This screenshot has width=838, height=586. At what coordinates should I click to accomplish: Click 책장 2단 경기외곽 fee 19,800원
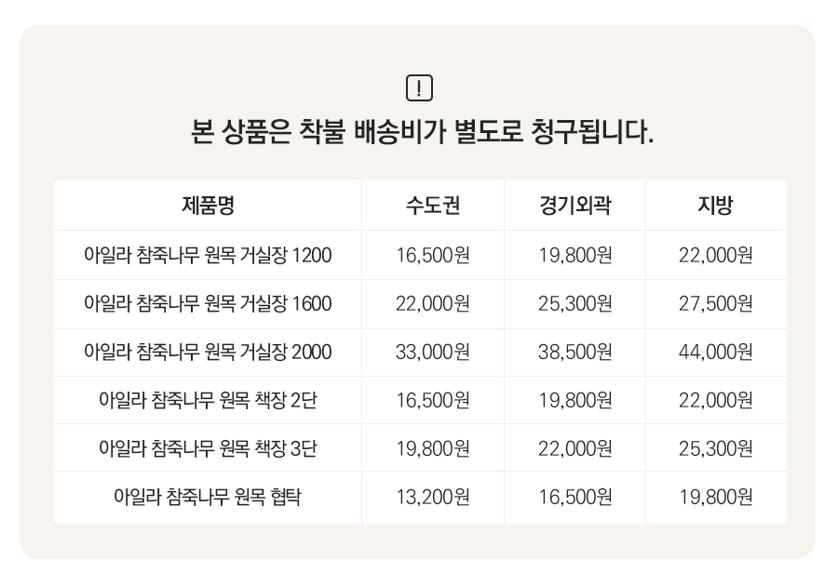click(x=574, y=401)
